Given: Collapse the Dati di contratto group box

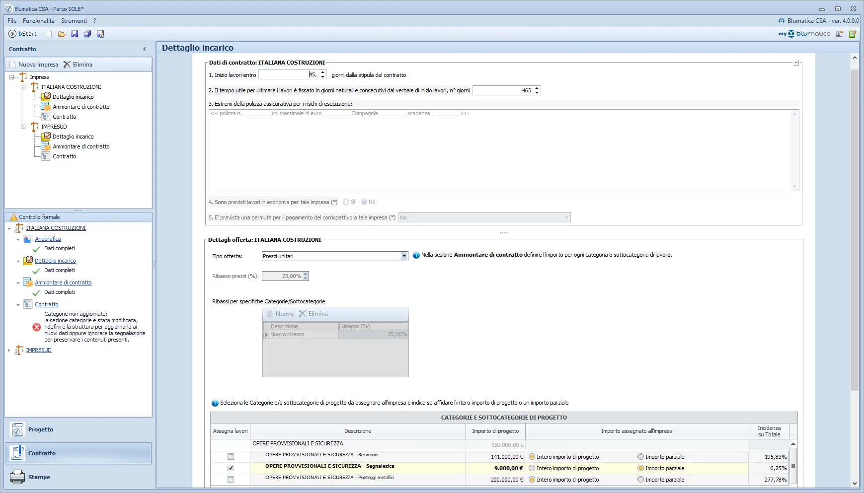Looking at the screenshot, I should (x=796, y=63).
